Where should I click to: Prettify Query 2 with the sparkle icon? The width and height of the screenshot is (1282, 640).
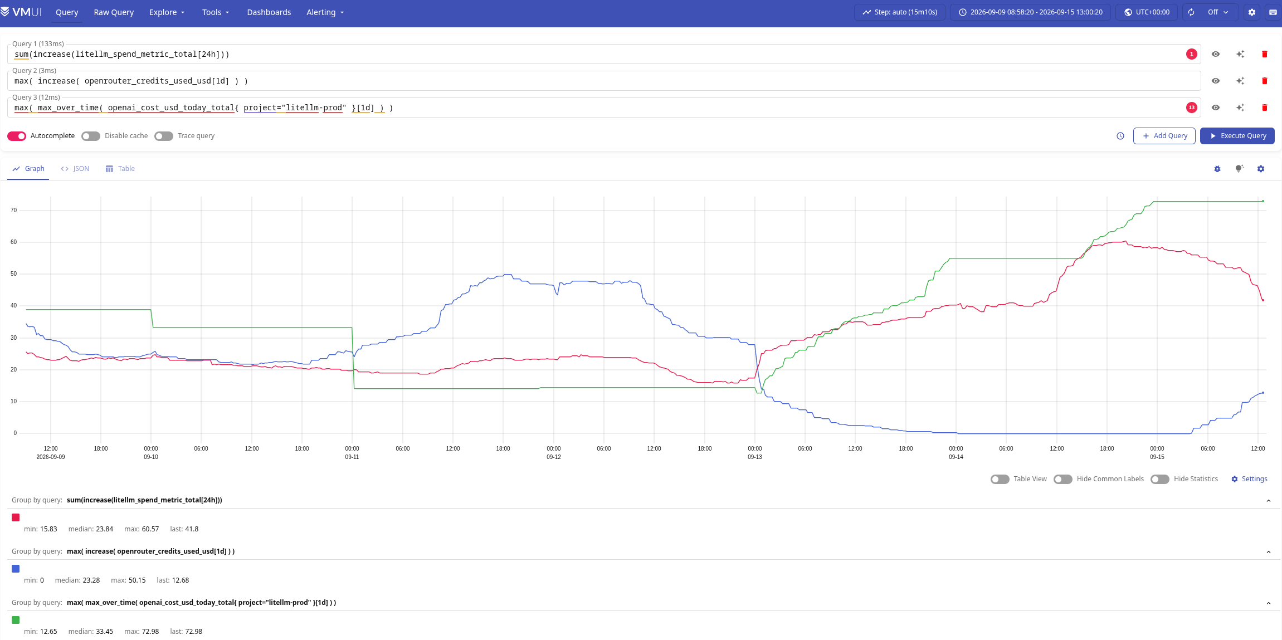pyautogui.click(x=1240, y=81)
